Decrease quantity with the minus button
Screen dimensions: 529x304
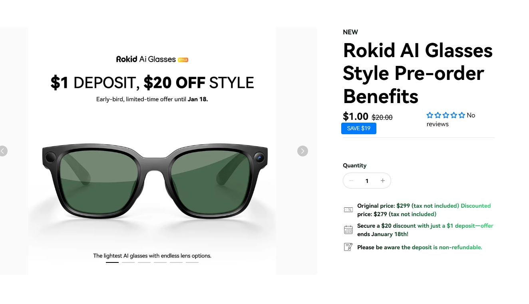tap(351, 181)
